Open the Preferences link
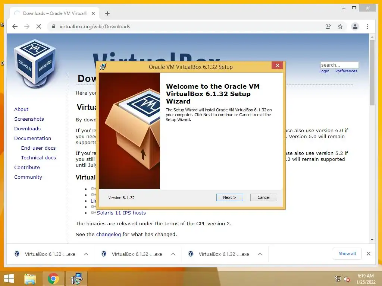The image size is (382, 286). [x=346, y=71]
